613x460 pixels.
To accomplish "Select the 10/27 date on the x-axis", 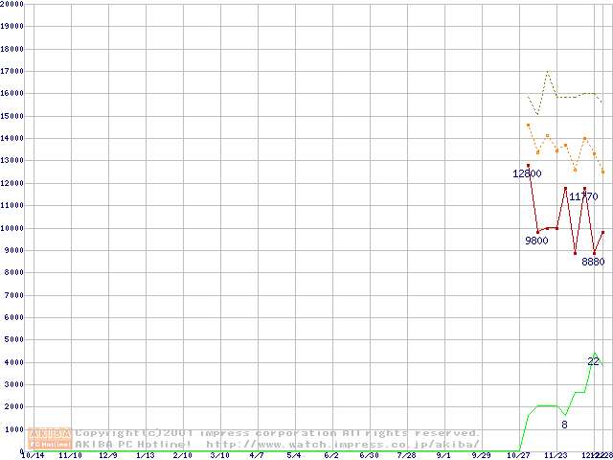I will tap(518, 456).
